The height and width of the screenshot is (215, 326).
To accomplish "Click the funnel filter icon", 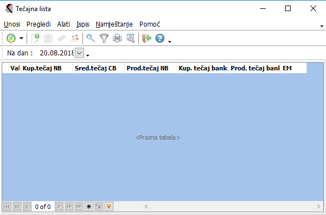I will click(104, 38).
